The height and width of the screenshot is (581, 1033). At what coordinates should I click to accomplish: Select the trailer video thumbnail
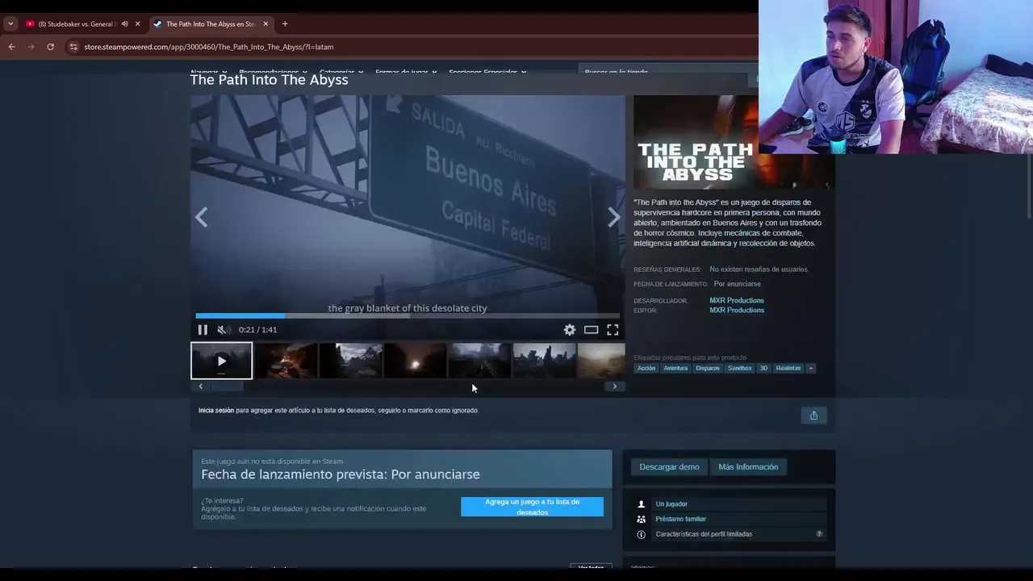221,361
